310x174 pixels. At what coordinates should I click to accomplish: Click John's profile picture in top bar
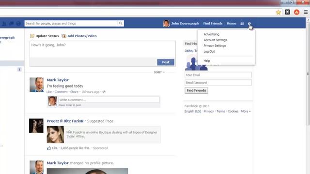166,24
